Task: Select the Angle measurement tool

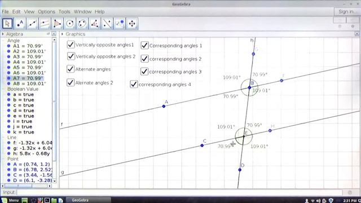Action: click(95, 24)
